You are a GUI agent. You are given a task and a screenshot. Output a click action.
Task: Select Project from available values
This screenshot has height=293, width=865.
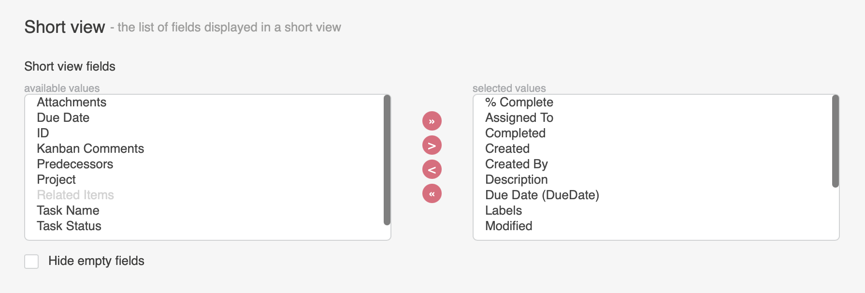coord(56,179)
